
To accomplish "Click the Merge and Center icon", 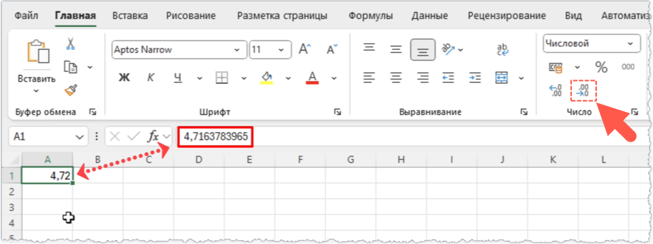I will (x=502, y=78).
